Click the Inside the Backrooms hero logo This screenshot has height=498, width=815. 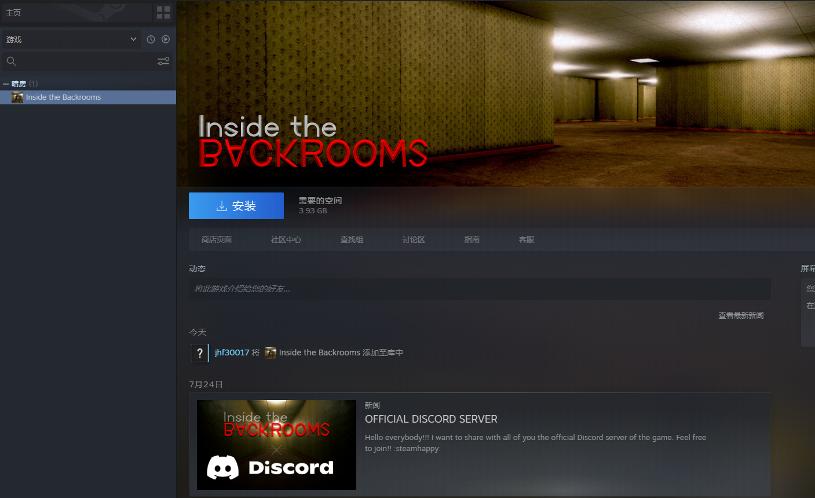[x=313, y=141]
